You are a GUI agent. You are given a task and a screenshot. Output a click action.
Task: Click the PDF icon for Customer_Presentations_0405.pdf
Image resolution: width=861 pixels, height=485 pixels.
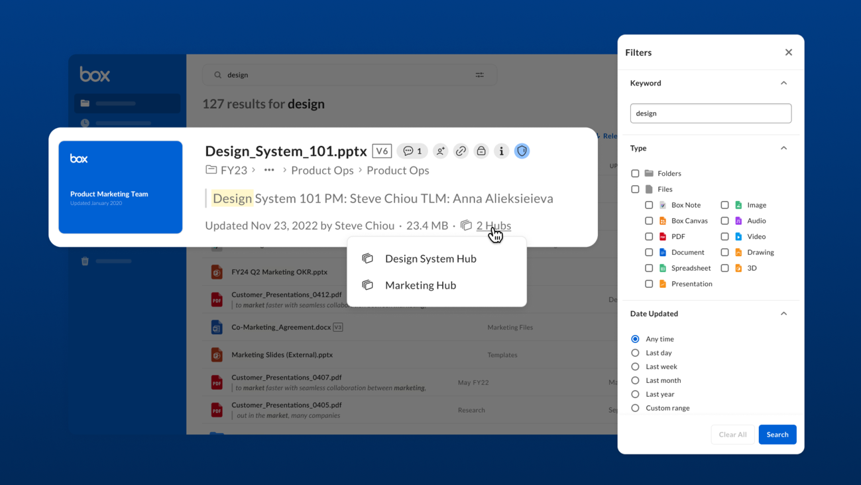tap(217, 410)
